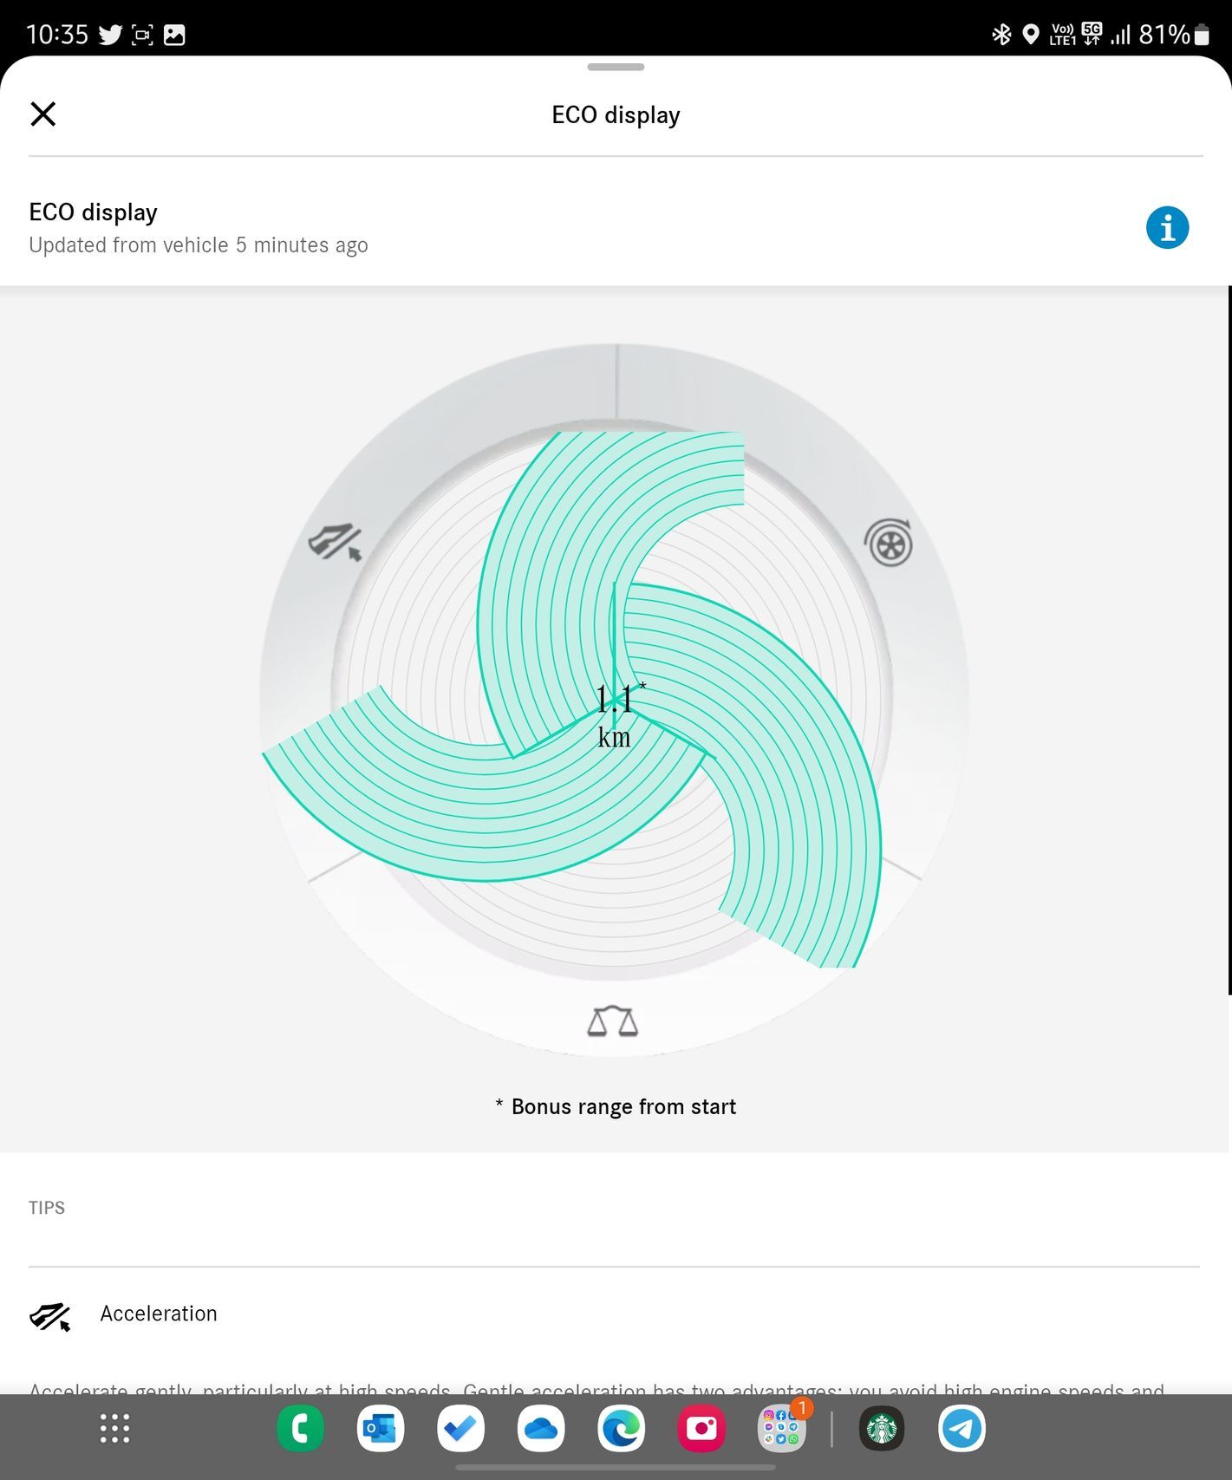Open the Microsoft To Do checkmark app
This screenshot has height=1480, width=1232.
coord(460,1428)
